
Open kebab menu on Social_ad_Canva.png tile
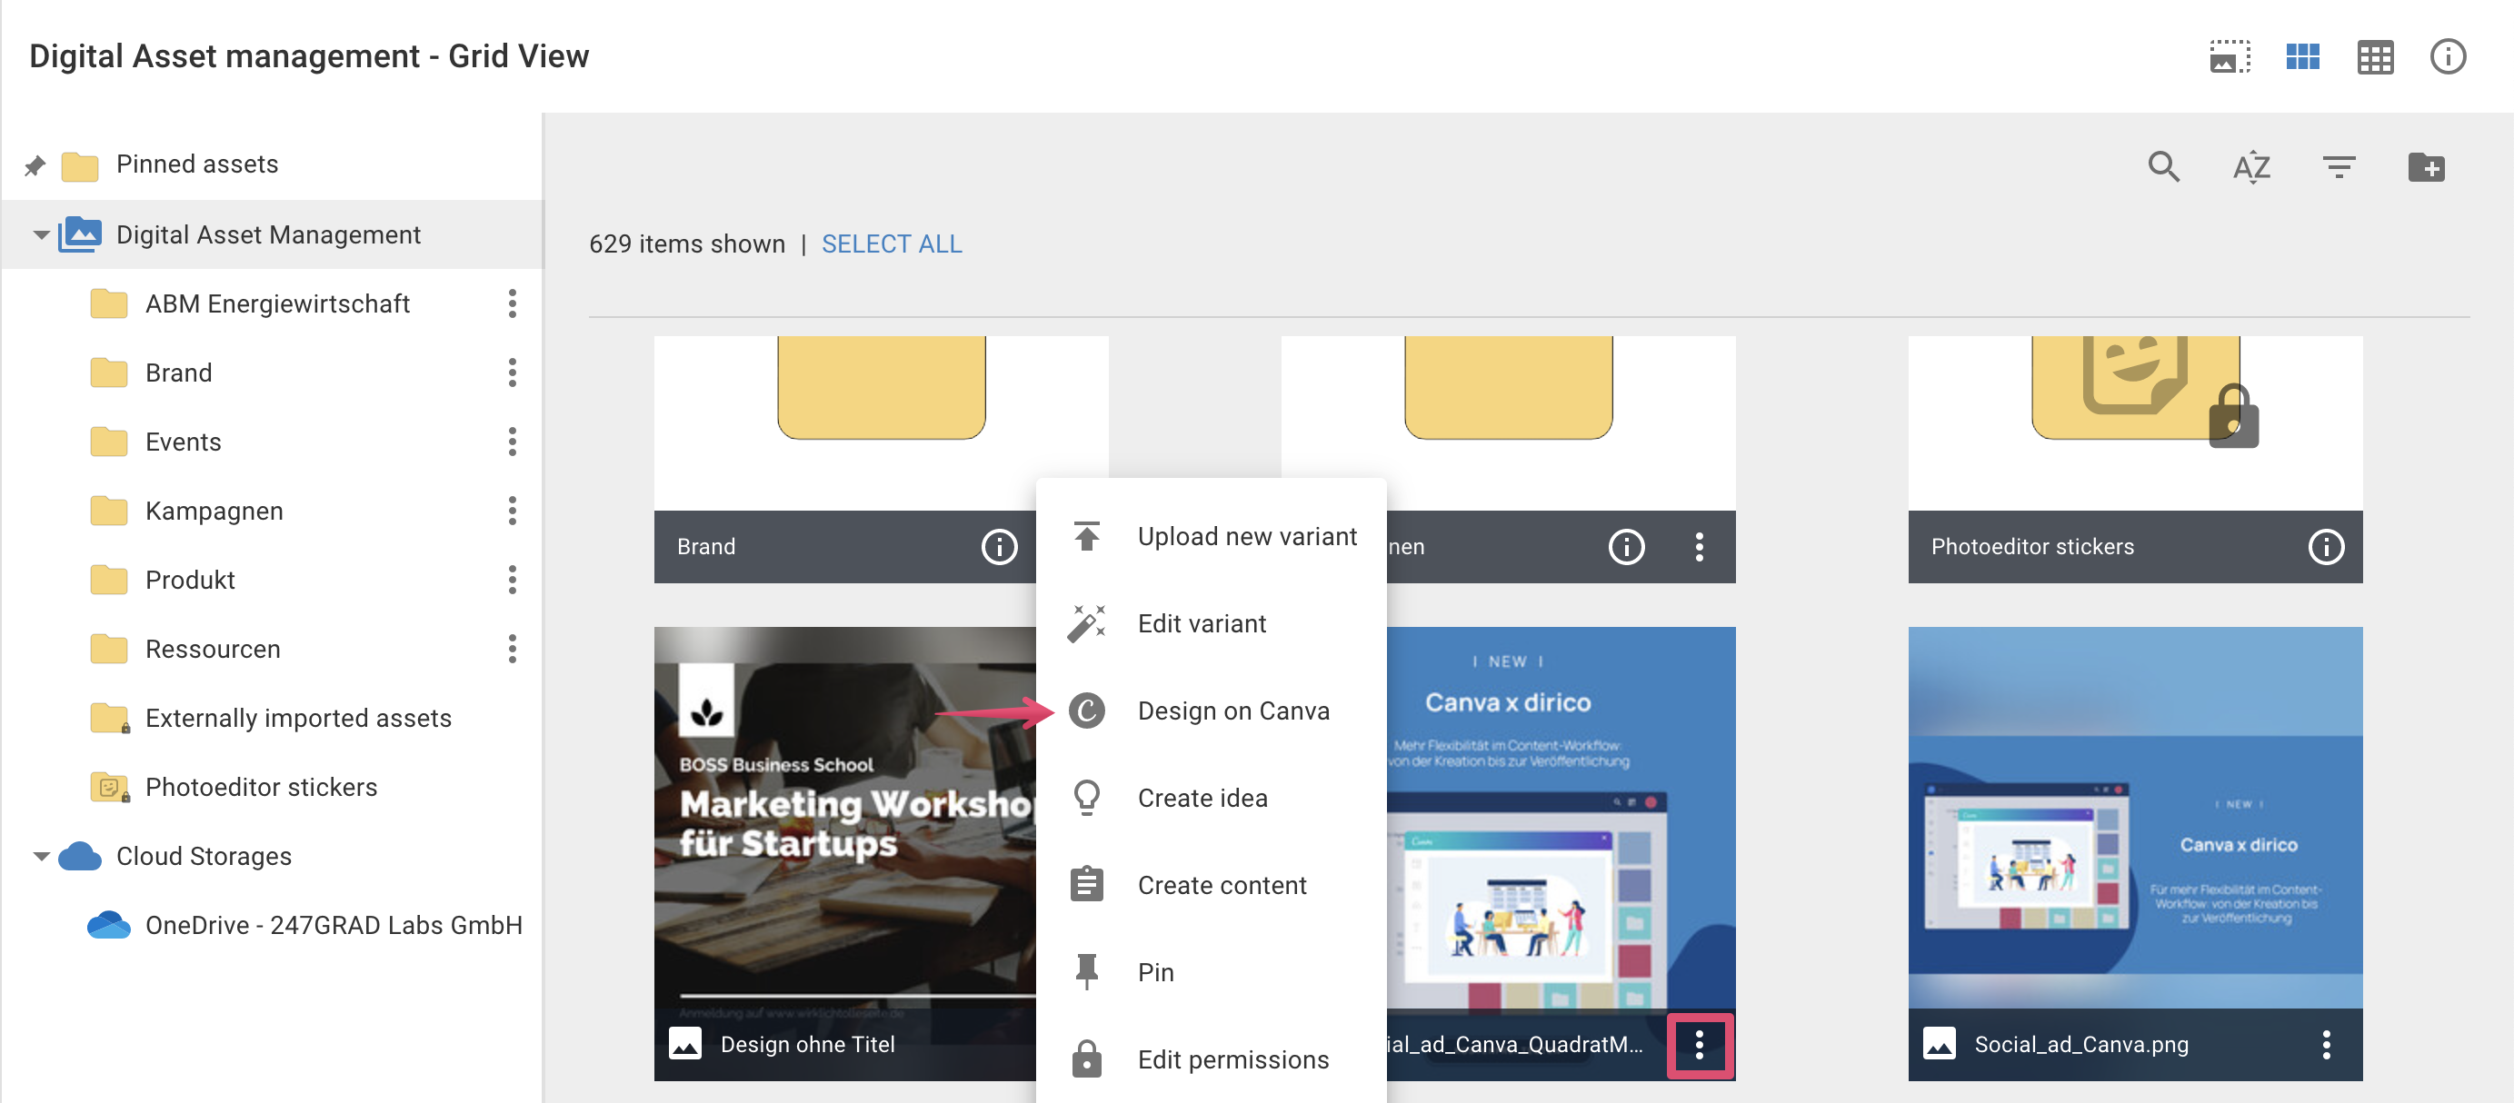2328,1044
